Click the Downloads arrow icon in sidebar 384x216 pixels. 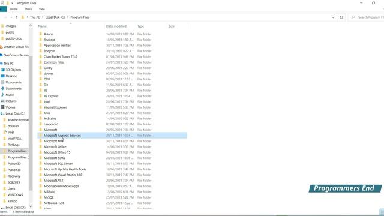2,88
